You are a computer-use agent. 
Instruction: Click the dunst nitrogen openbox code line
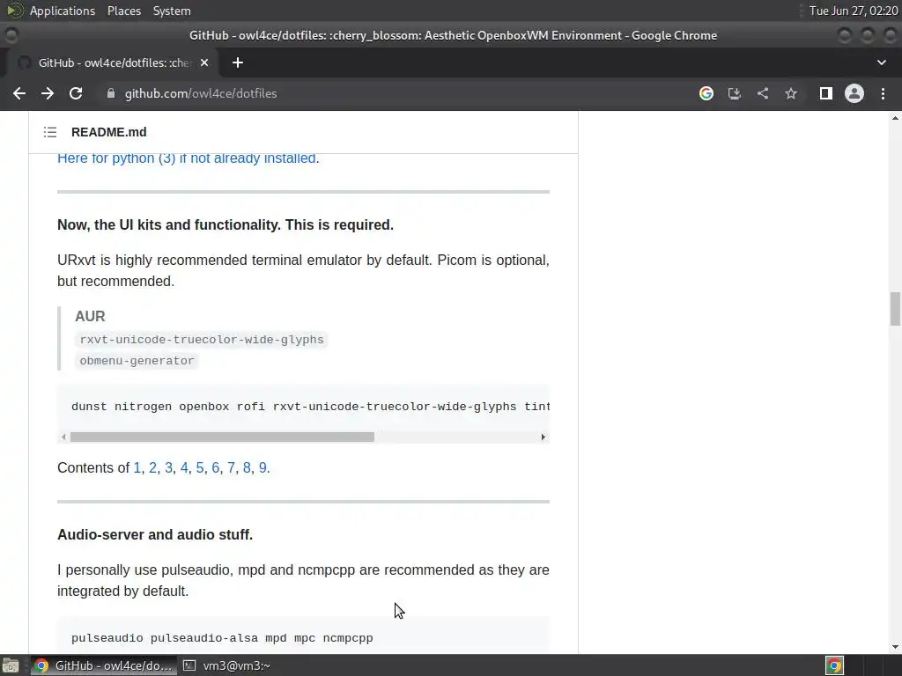pyautogui.click(x=310, y=407)
